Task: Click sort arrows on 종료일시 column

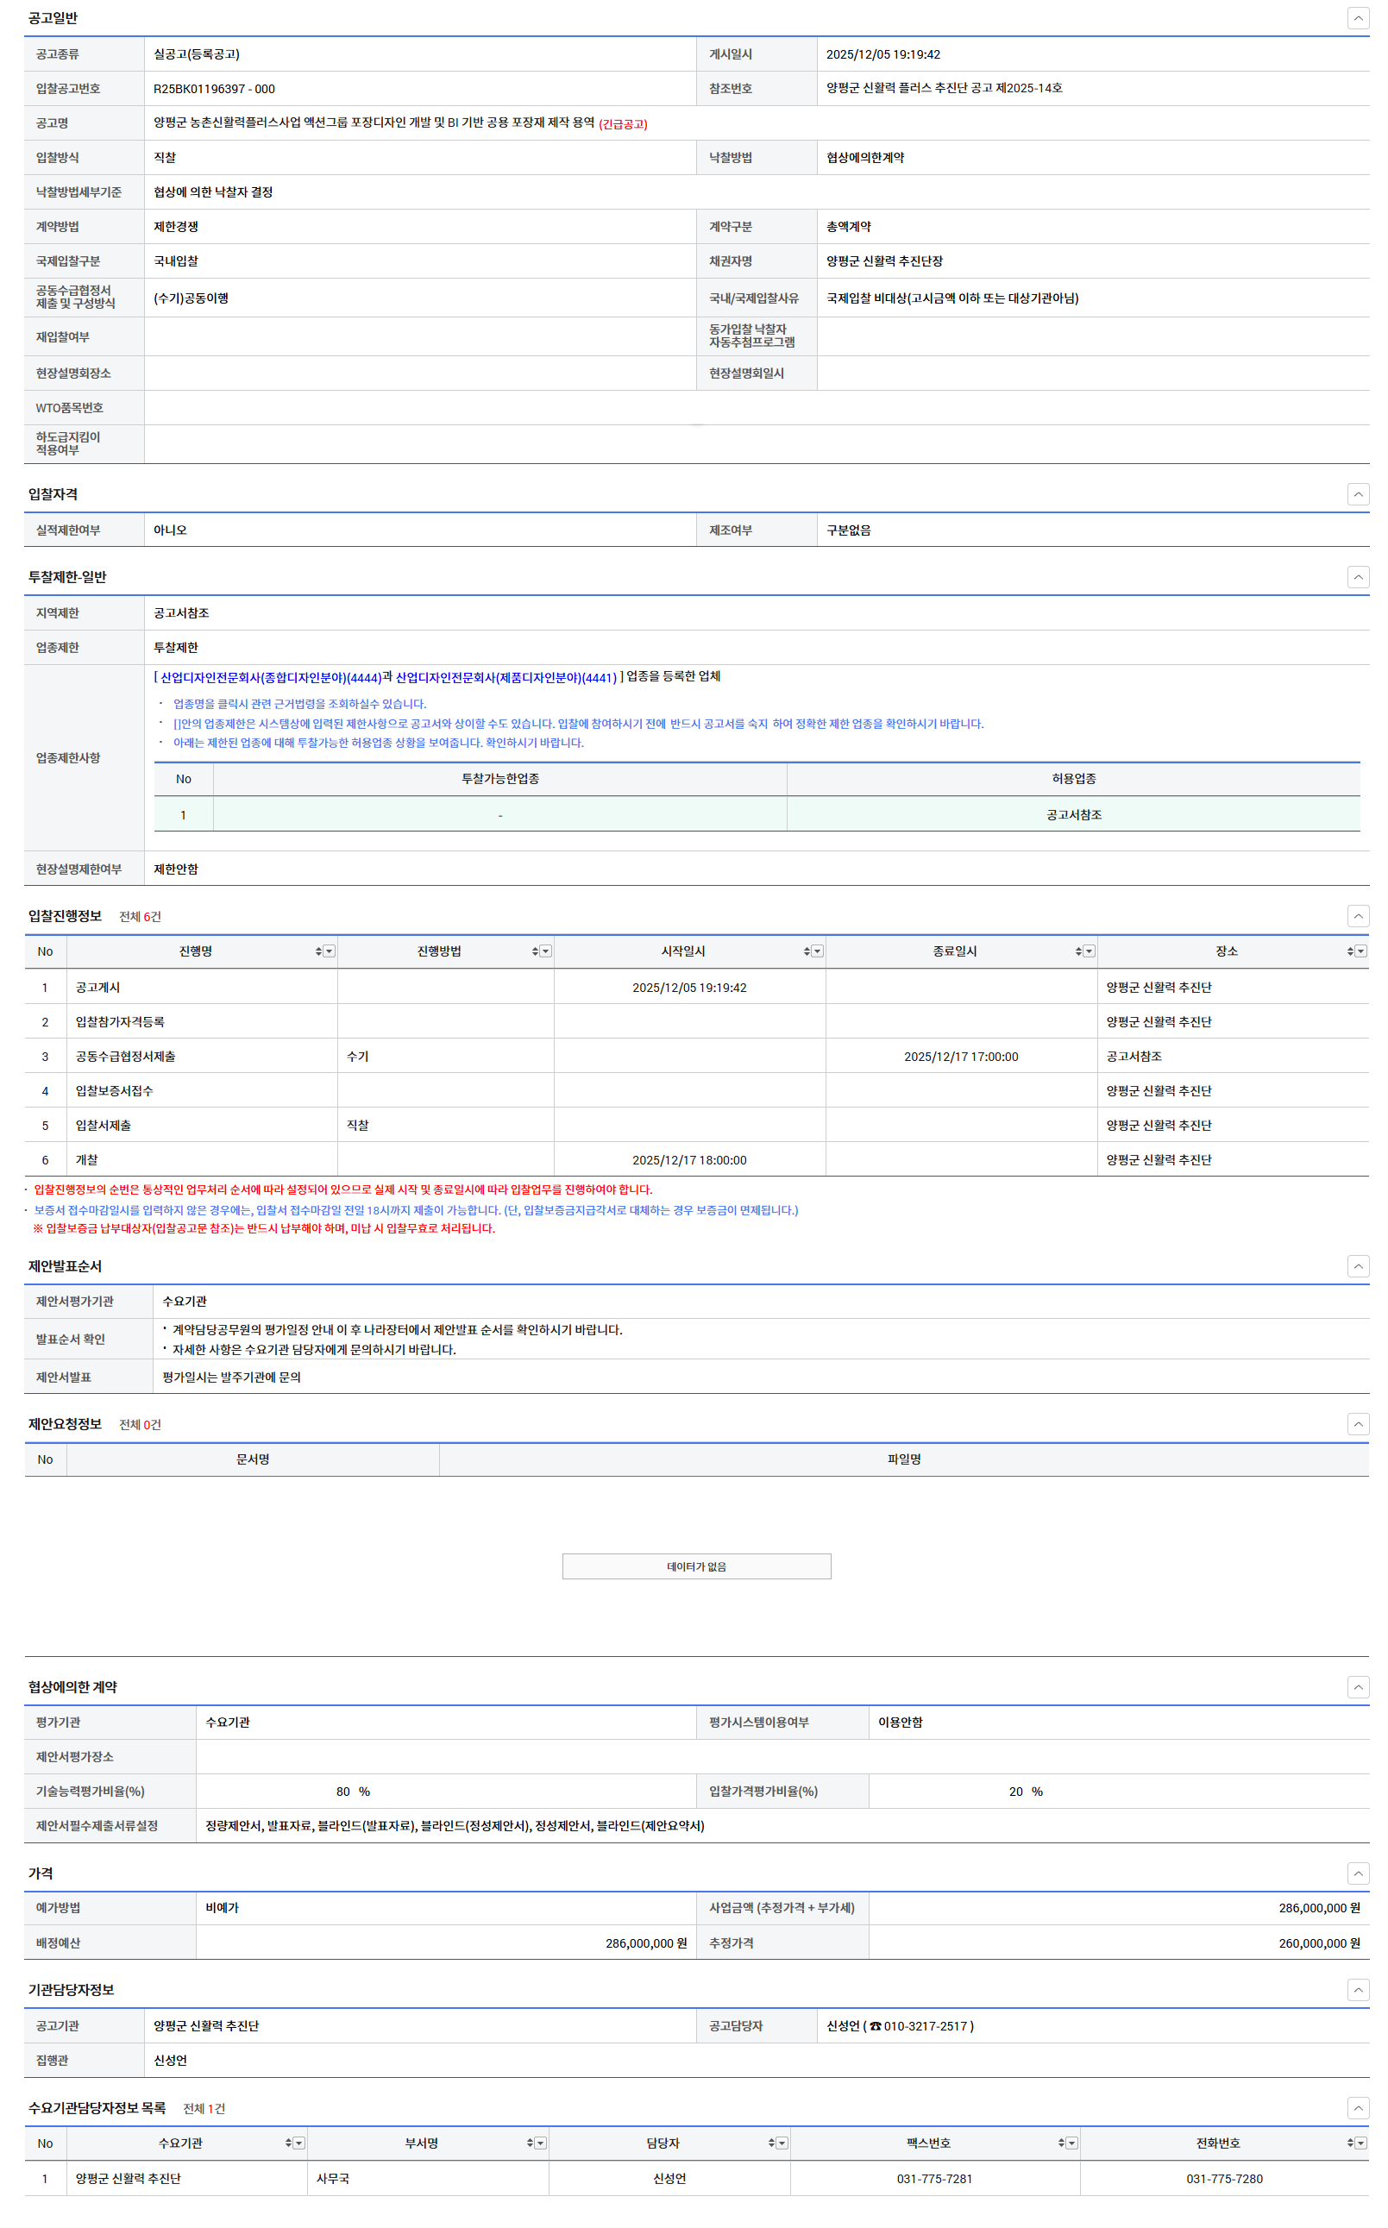Action: [x=1078, y=951]
